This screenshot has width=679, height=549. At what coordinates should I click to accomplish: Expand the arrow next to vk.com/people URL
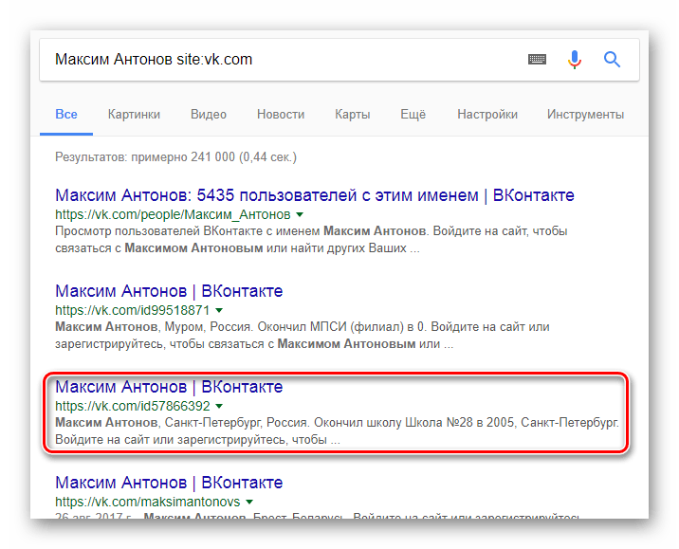click(300, 214)
